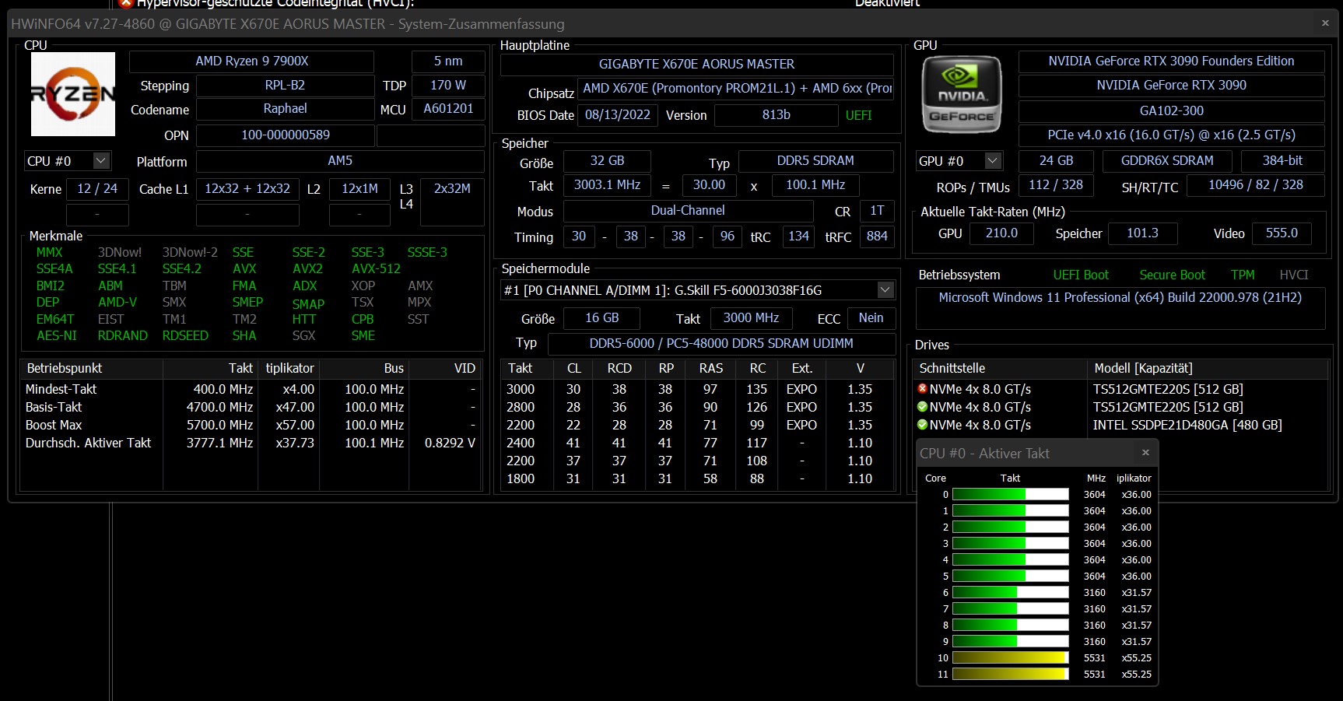Open the GPU #0 selector dropdown

[992, 161]
